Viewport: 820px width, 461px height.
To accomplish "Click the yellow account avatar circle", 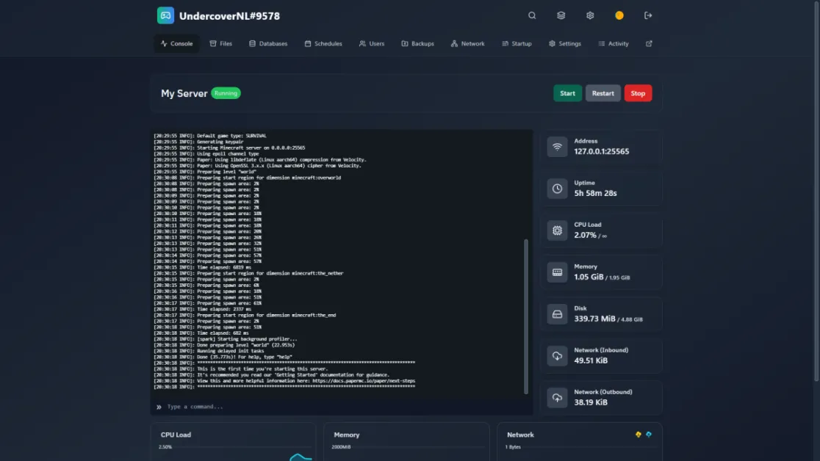I will pyautogui.click(x=619, y=15).
